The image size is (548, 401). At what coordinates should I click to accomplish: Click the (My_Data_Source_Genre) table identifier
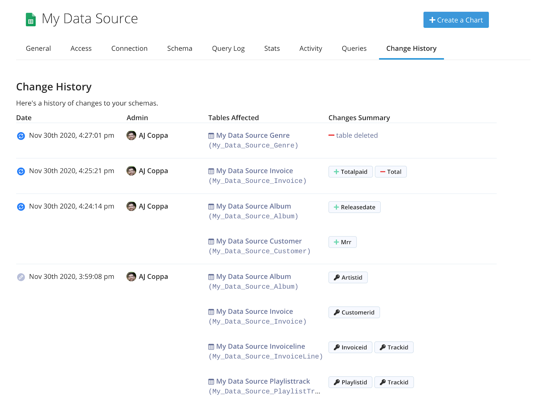tap(253, 146)
